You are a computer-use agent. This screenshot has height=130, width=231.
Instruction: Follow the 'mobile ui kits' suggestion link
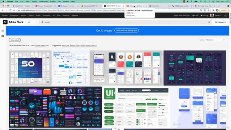90,45
